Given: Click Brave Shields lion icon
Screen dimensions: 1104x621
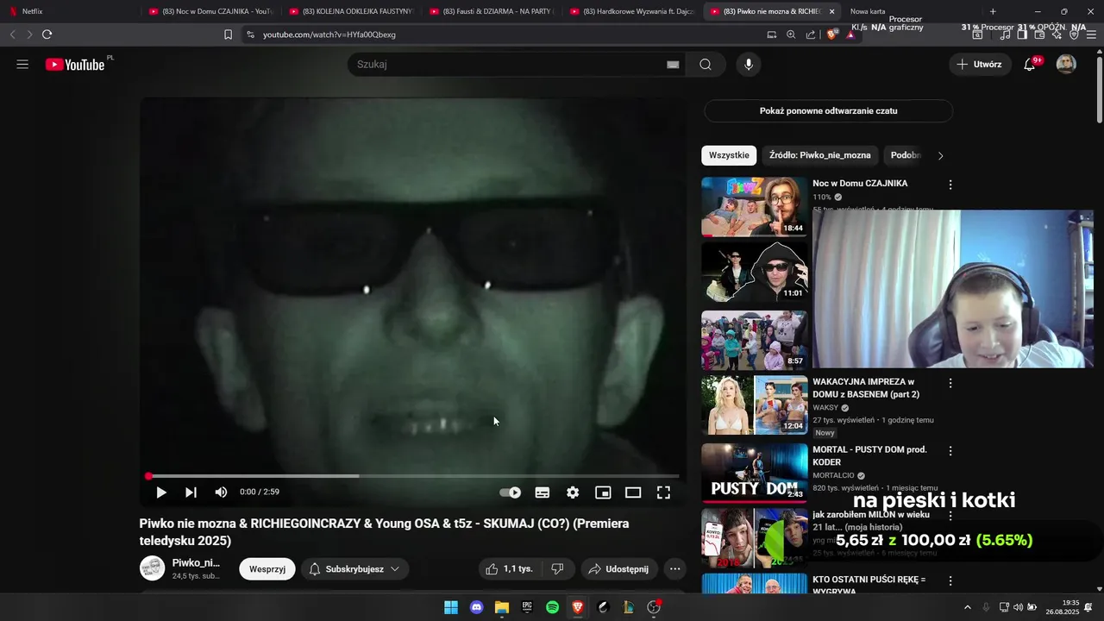Looking at the screenshot, I should 832,34.
